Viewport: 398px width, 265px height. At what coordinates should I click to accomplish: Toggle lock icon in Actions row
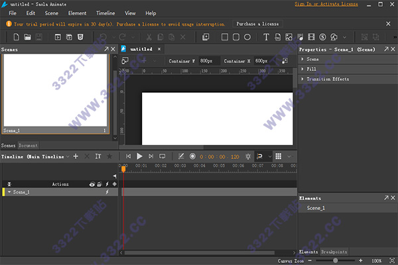(99, 184)
